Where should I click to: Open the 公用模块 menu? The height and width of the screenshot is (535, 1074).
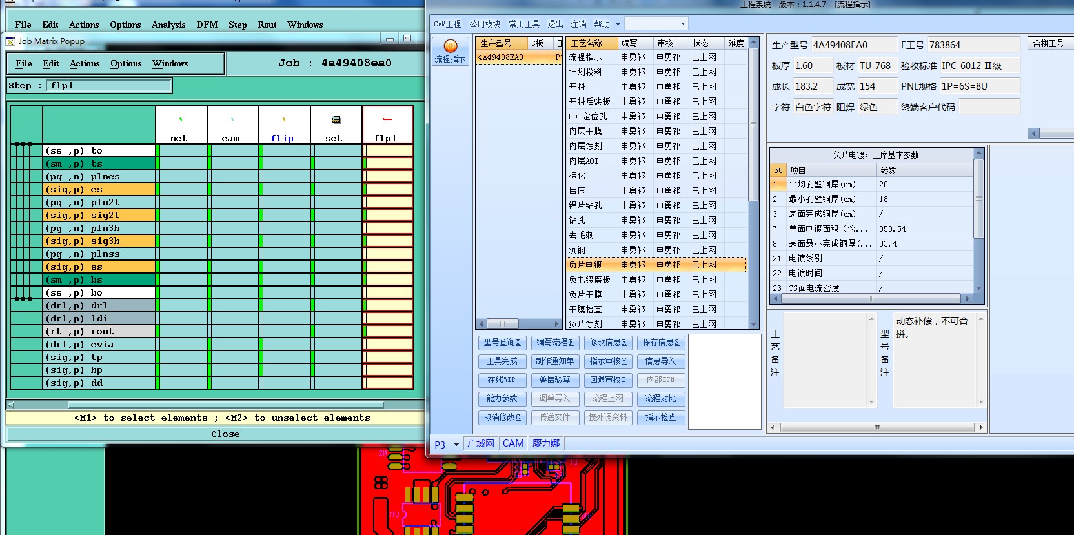pos(485,24)
